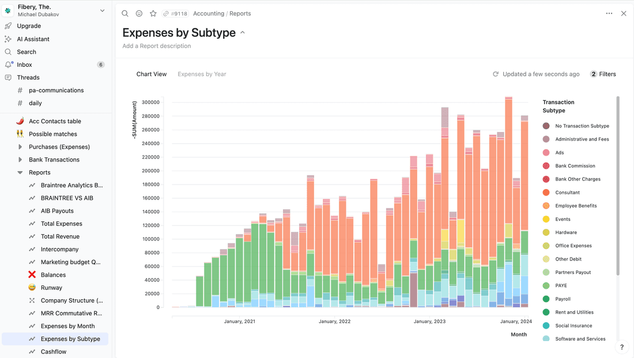Open Inbox bell in sidebar
This screenshot has height=358, width=634.
click(x=8, y=65)
